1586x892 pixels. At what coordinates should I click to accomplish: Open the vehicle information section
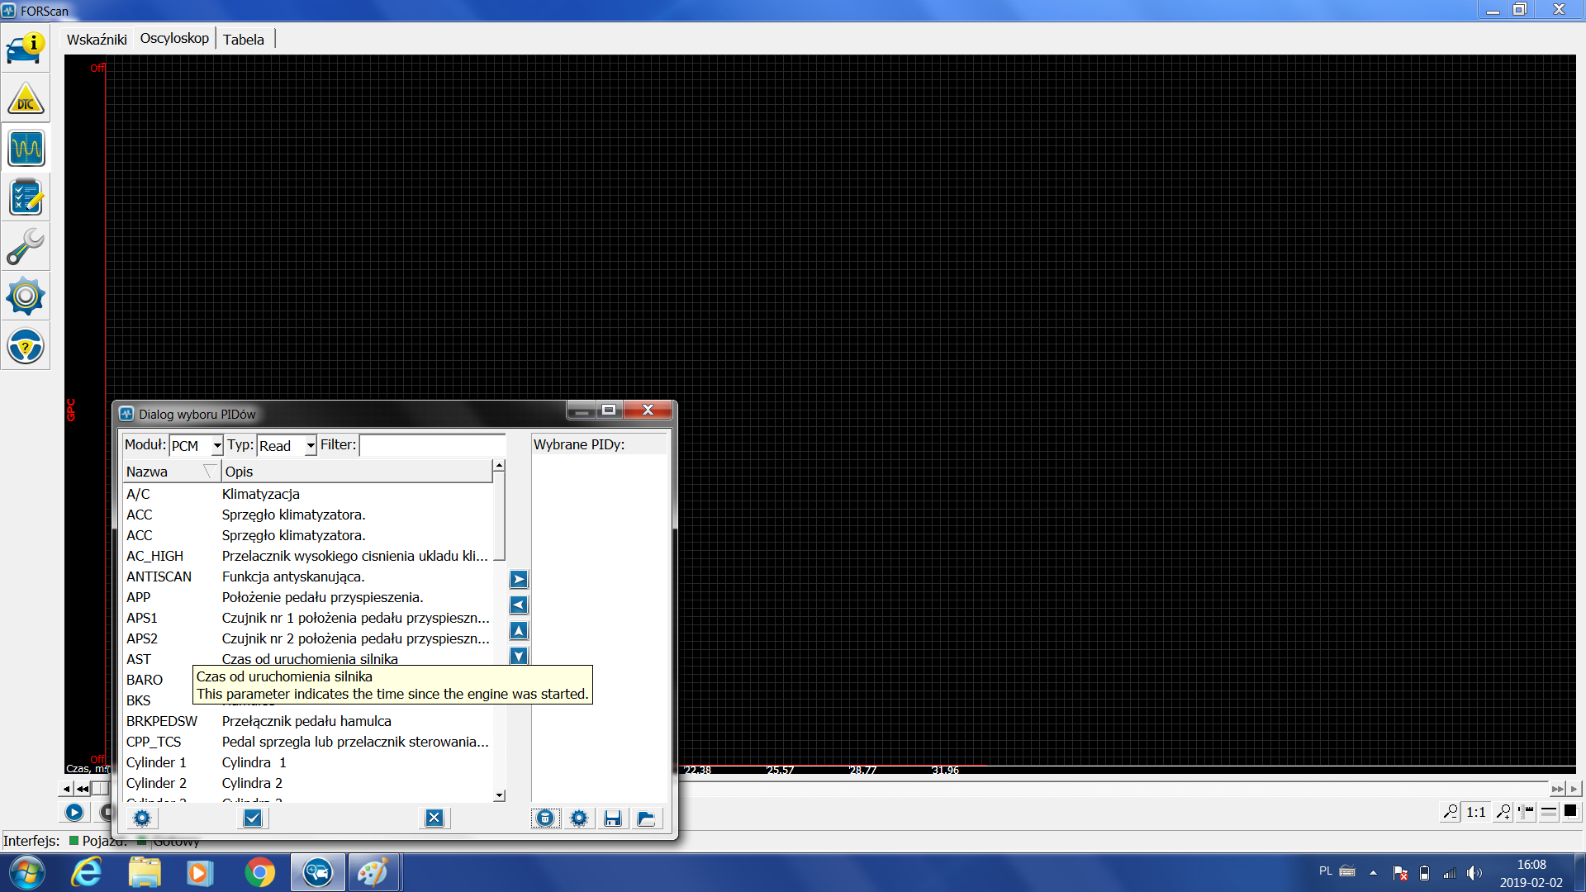point(26,48)
